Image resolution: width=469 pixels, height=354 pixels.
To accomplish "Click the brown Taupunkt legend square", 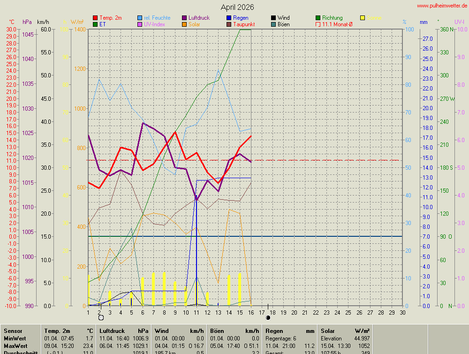I will (229, 24).
